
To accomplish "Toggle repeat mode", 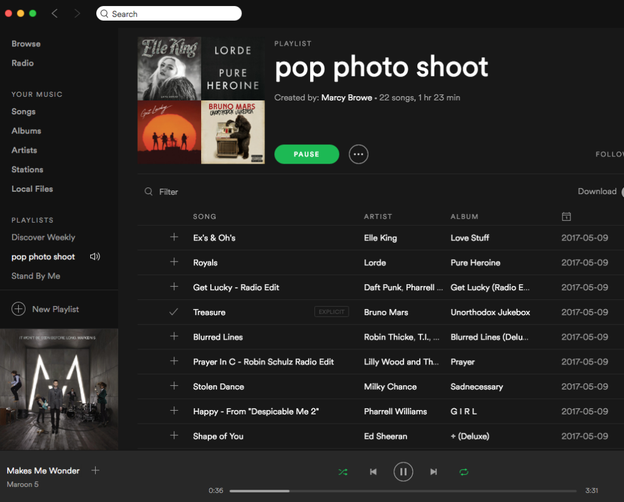I will (464, 472).
